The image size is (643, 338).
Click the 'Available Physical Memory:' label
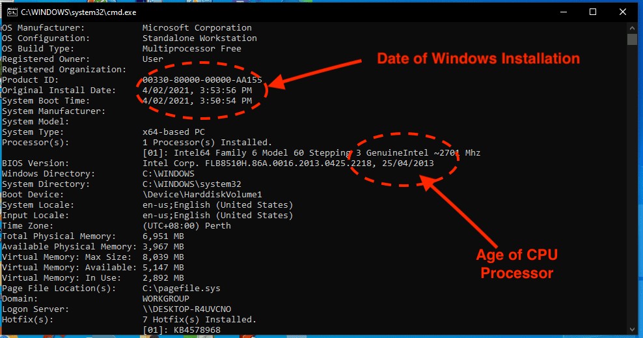pyautogui.click(x=69, y=247)
